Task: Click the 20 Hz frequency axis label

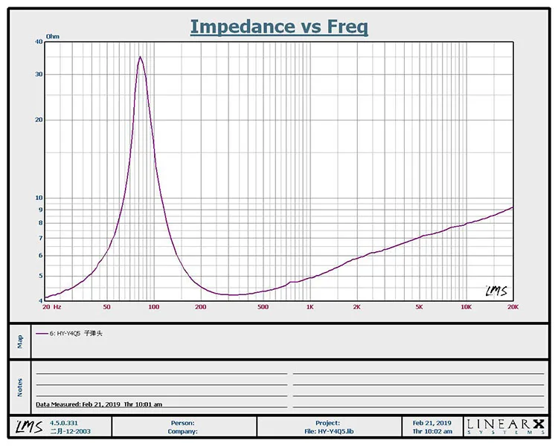Action: coord(51,307)
